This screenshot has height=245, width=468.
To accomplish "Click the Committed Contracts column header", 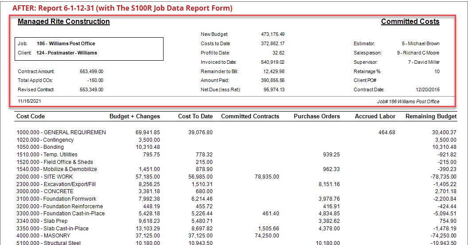I will click(250, 117).
